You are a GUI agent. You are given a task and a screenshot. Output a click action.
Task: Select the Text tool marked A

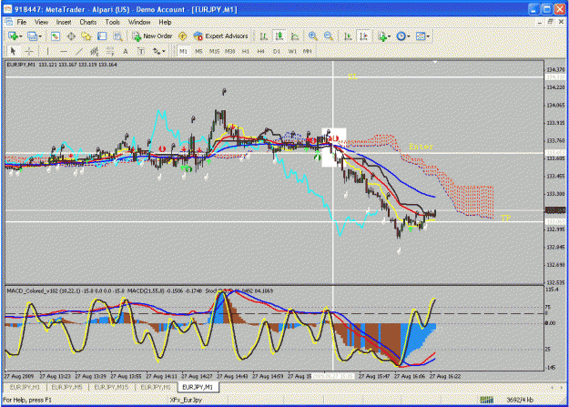point(126,51)
